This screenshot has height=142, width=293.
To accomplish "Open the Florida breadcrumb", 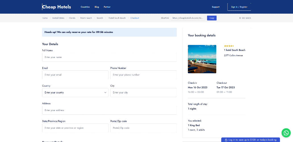I will click(72, 18).
